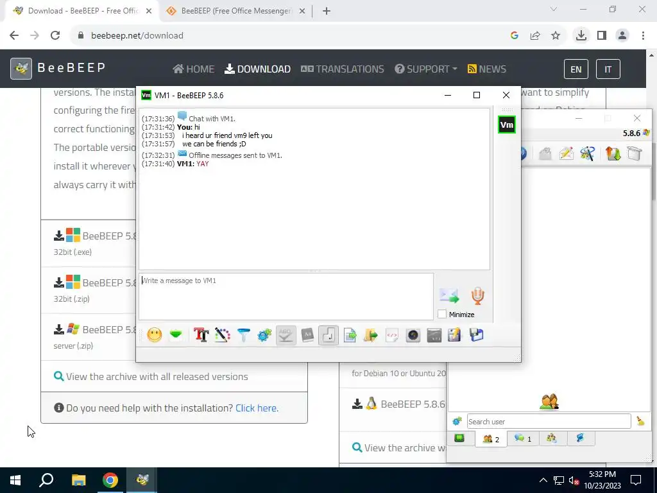This screenshot has width=657, height=493.
Task: Show hidden system tray icons
Action: [543, 480]
